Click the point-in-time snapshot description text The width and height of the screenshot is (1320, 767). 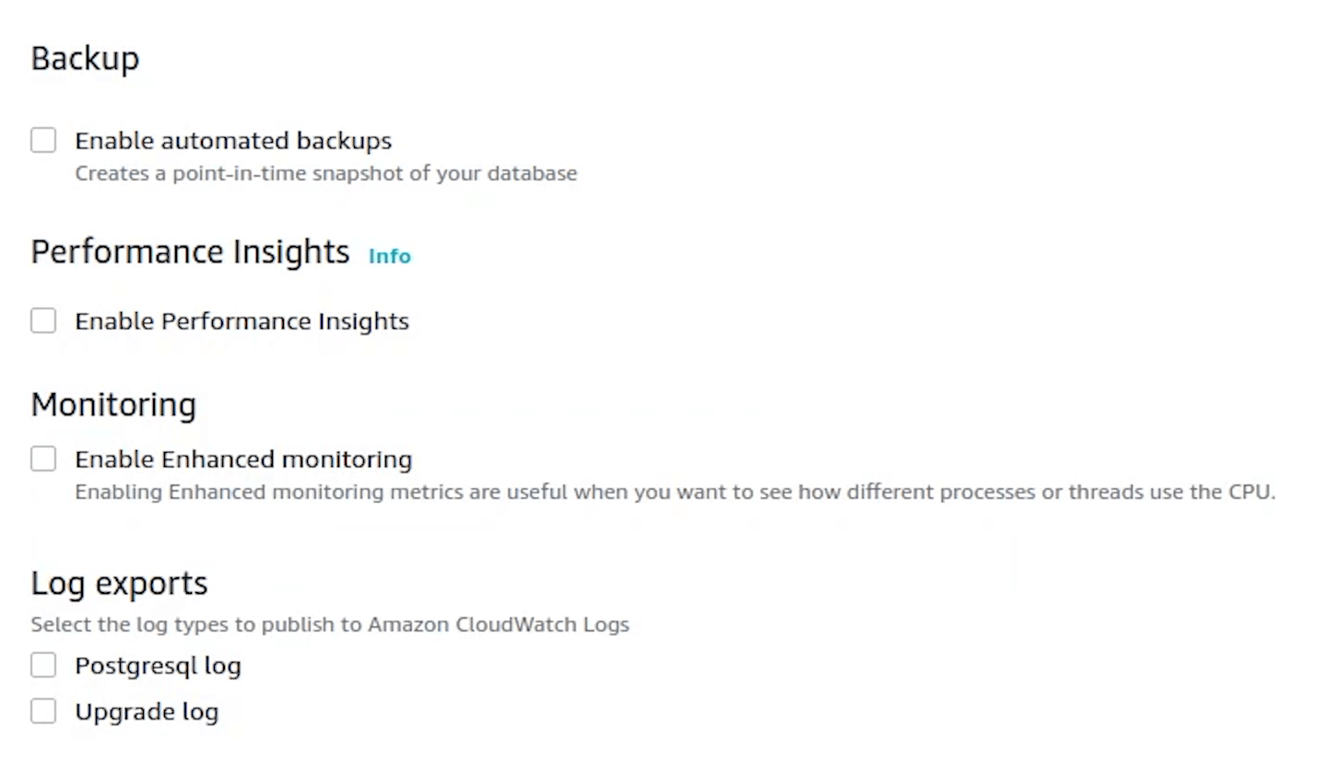click(325, 173)
